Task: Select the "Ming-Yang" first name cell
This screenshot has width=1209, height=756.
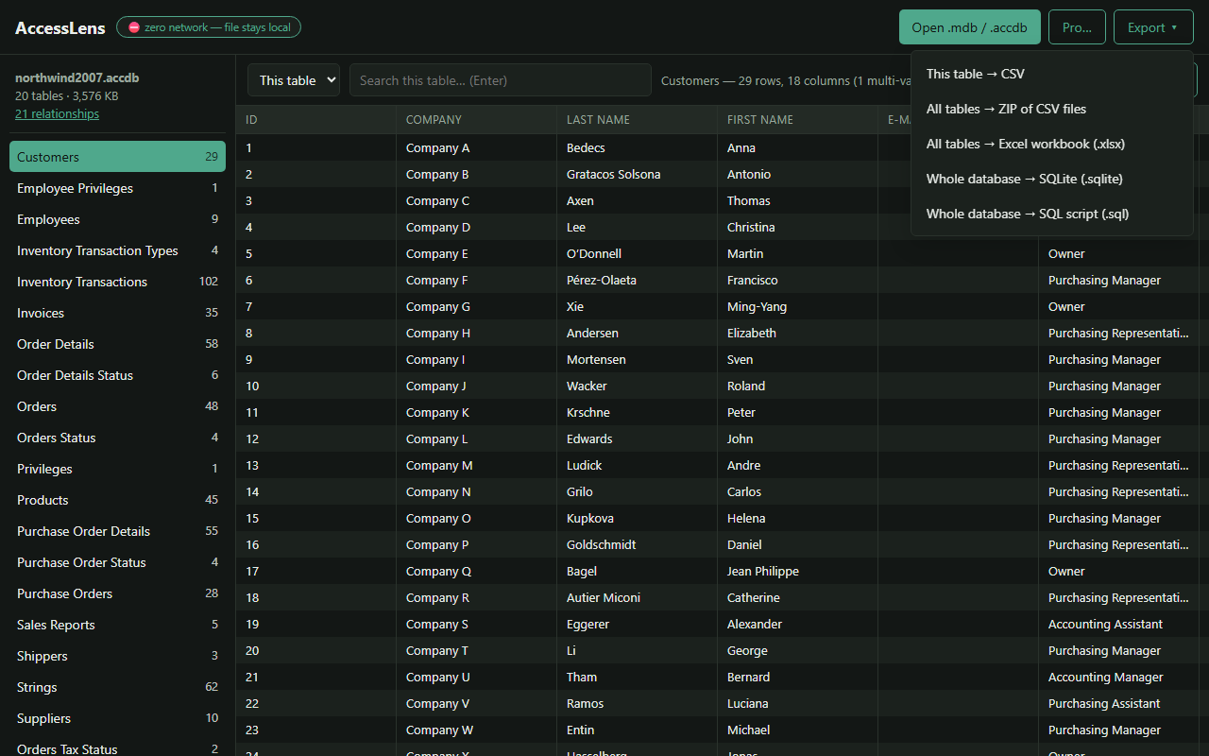Action: click(x=798, y=306)
